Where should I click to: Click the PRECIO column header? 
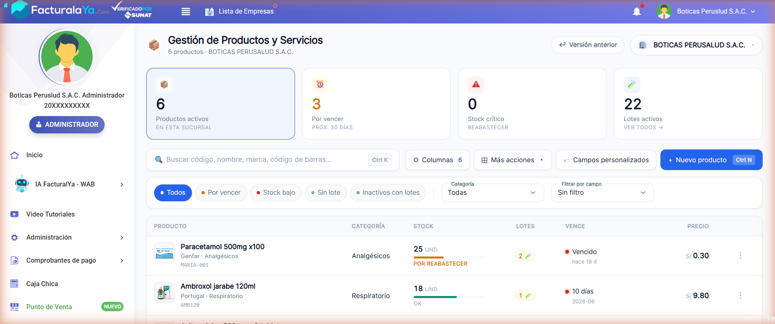(x=698, y=226)
